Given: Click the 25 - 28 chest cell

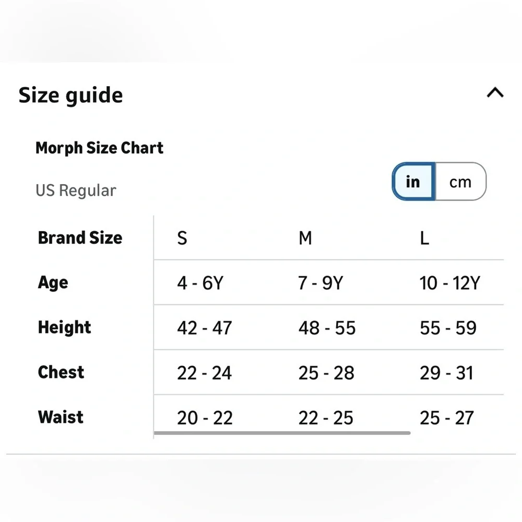Looking at the screenshot, I should point(326,373).
